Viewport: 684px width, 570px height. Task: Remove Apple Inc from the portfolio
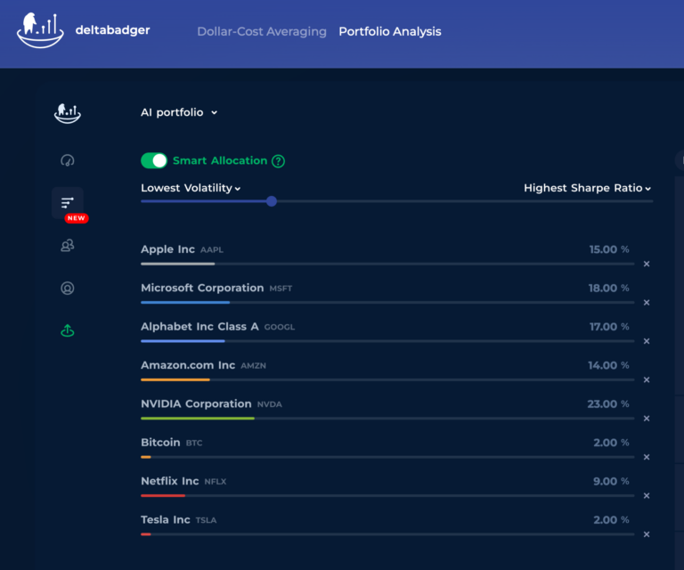click(x=647, y=264)
